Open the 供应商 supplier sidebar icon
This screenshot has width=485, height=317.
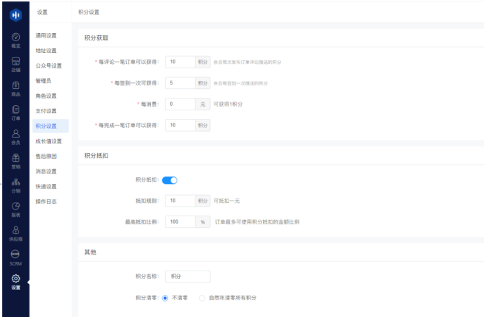15,232
